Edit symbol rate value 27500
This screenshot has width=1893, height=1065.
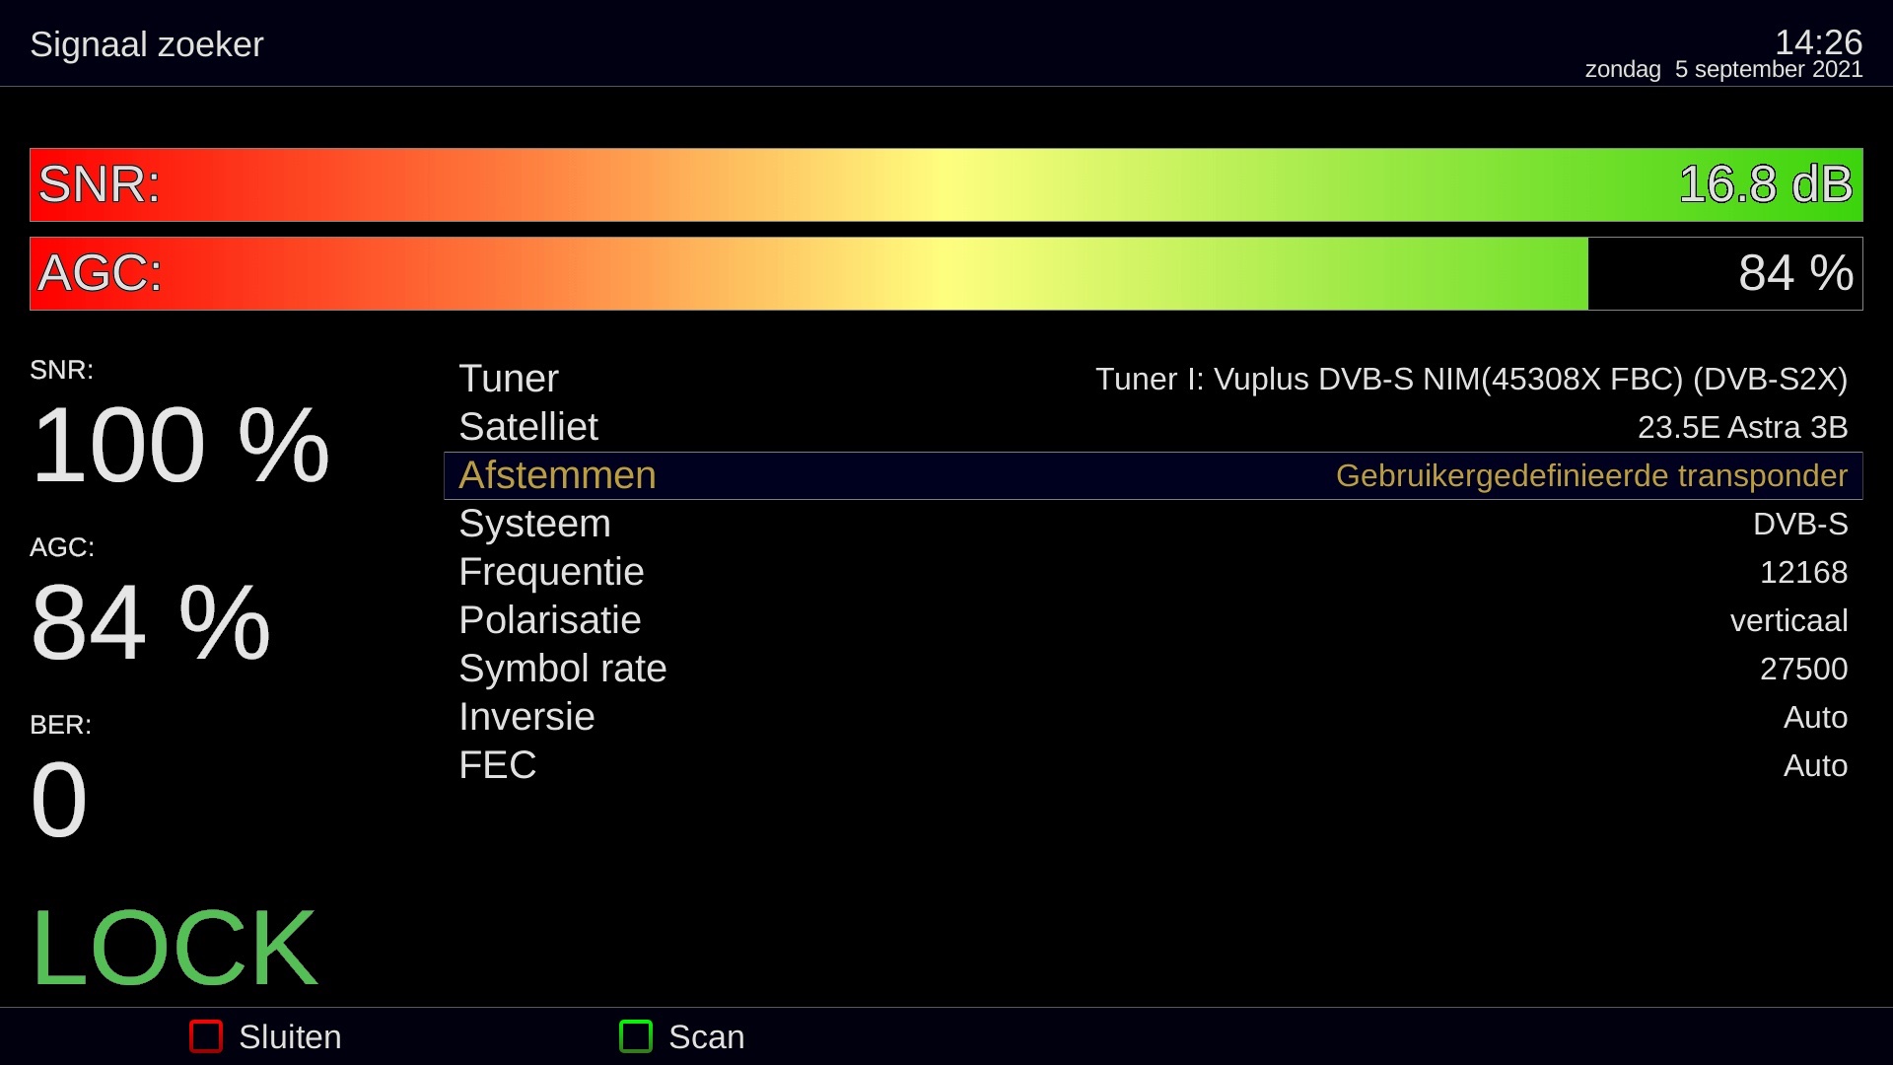coord(1803,669)
